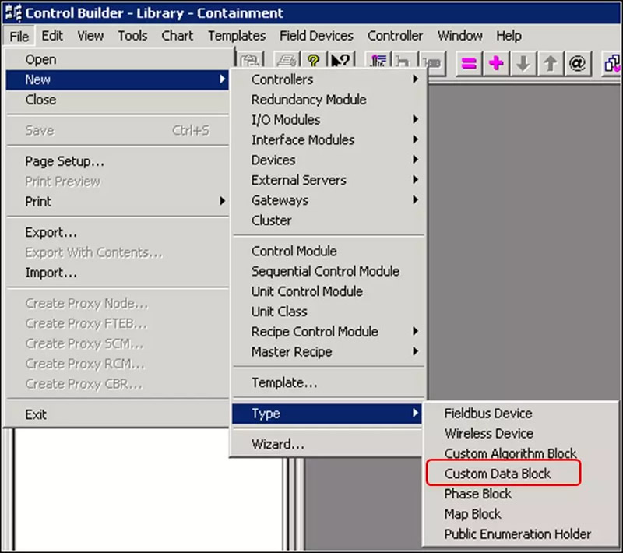Choose Open from the File menu

[118, 60]
